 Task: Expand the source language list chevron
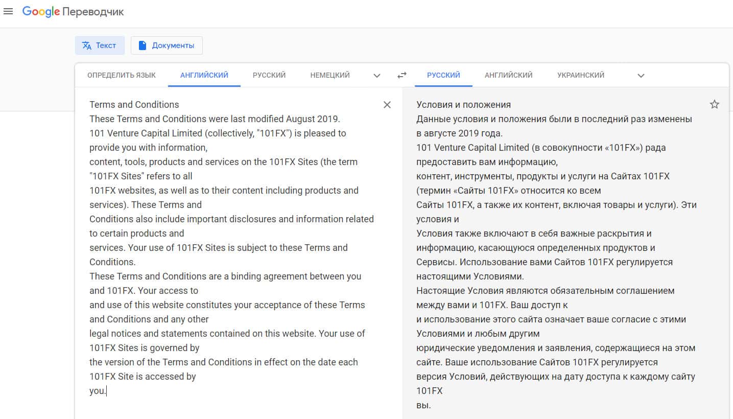[377, 76]
